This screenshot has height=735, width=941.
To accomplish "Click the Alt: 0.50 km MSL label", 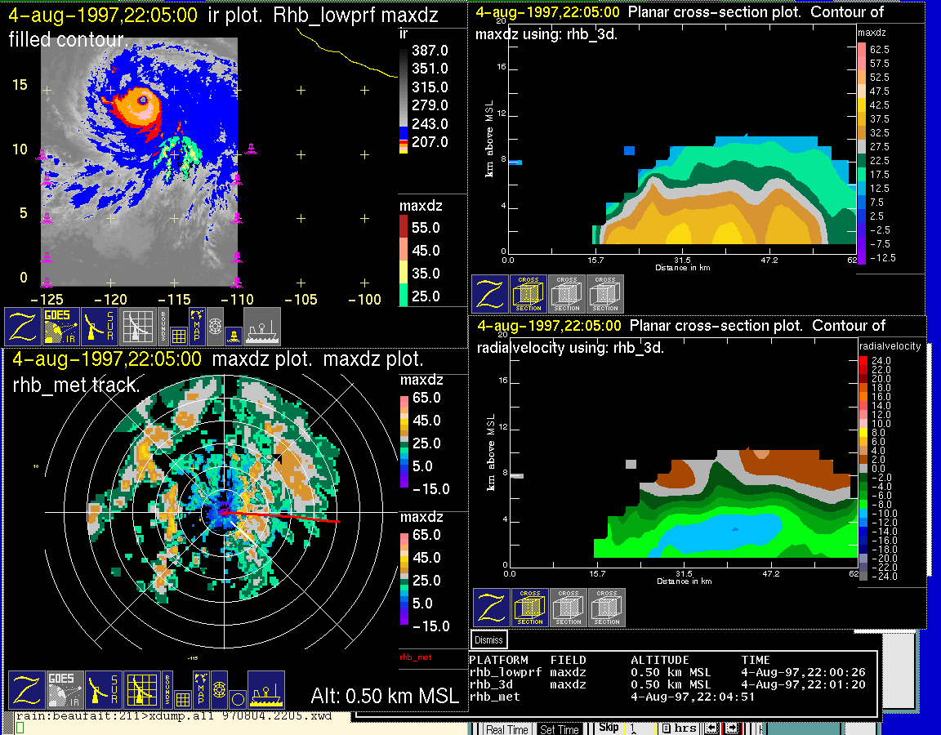I will click(x=385, y=696).
